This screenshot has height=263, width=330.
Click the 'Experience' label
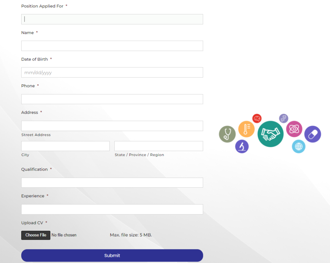(x=33, y=196)
